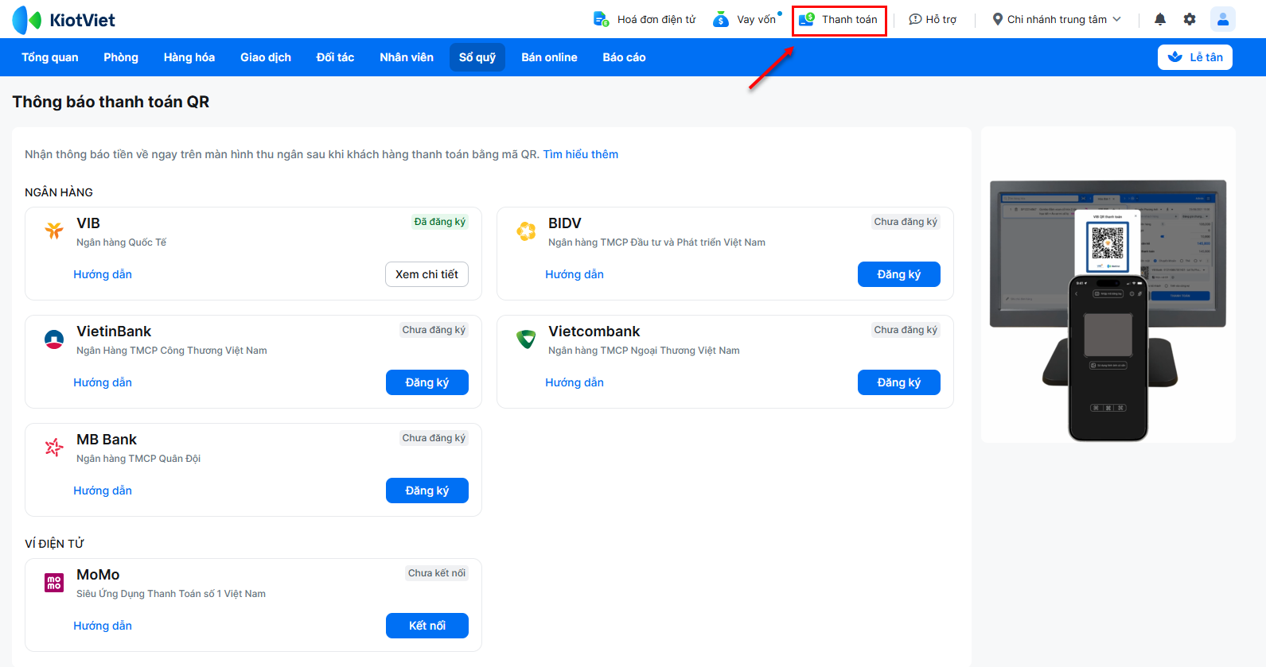Open Hỗ trợ support chat icon

(915, 19)
